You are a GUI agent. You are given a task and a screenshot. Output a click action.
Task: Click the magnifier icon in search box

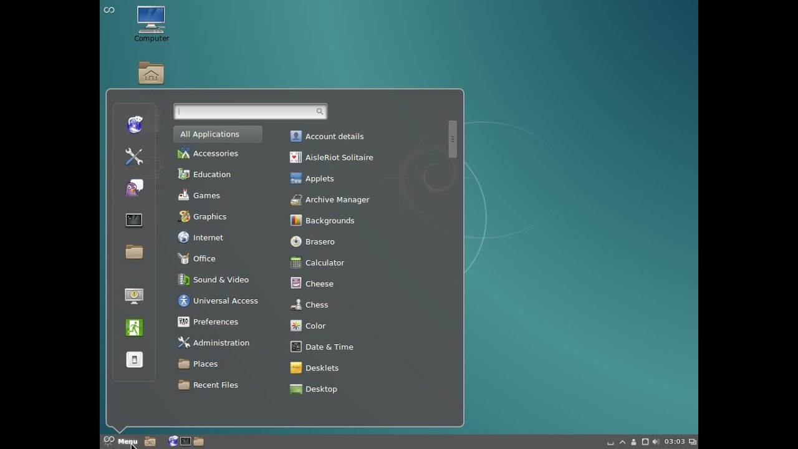point(320,112)
